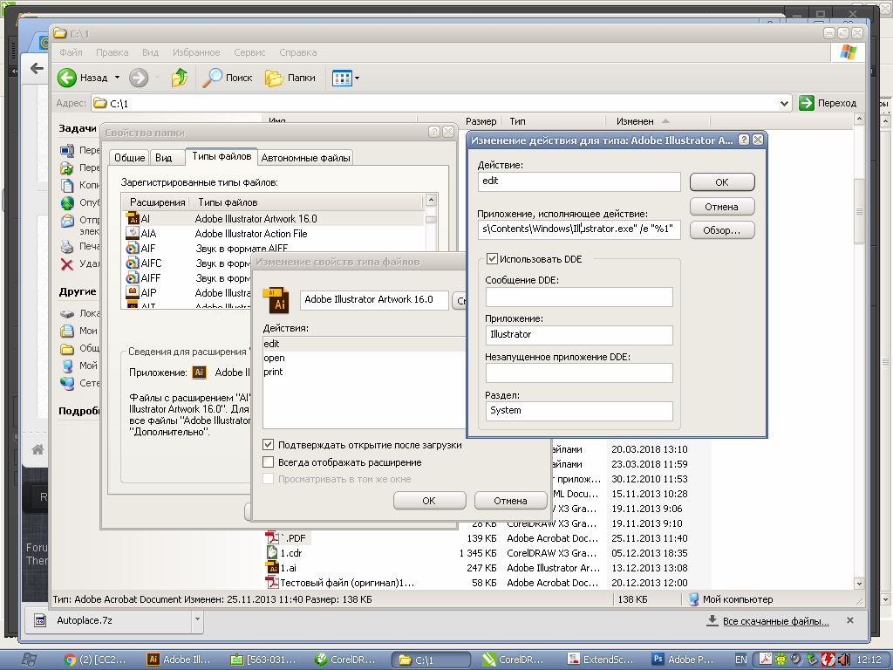Click the 1.ai Illustrator file icon
This screenshot has width=893, height=670.
point(272,567)
